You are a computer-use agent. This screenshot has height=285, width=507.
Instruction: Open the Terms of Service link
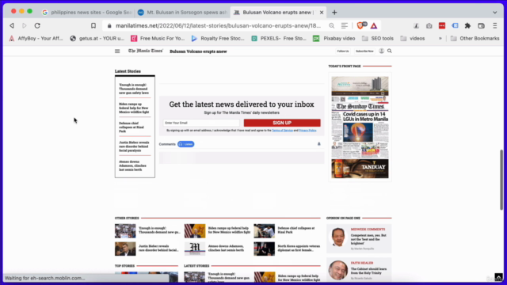point(282,130)
